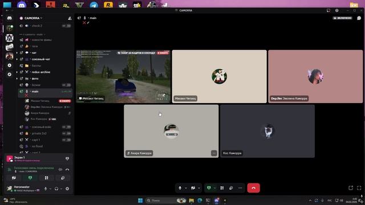Screen dimensions: 365x205
Task: Open the redux-archive channel
Action: tap(46, 72)
